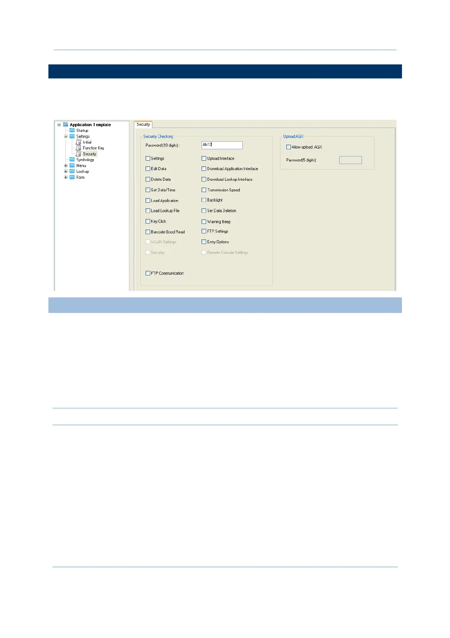This screenshot has width=450, height=638.
Task: Collapse the Settings tree node
Action: tap(66, 136)
